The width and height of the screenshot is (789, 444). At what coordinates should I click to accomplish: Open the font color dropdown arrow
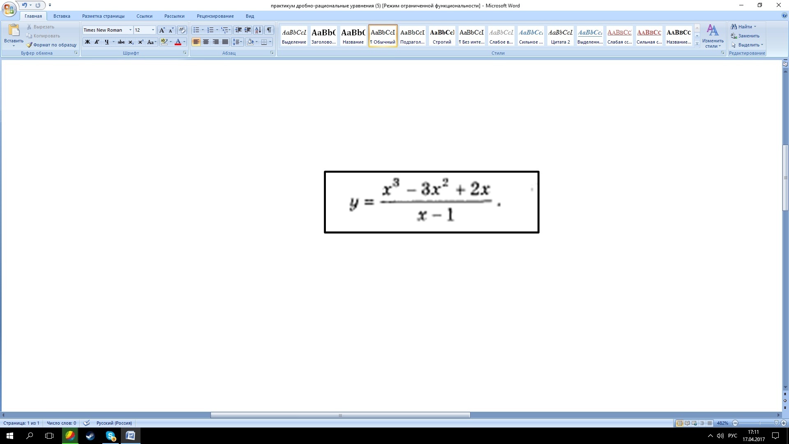point(184,42)
